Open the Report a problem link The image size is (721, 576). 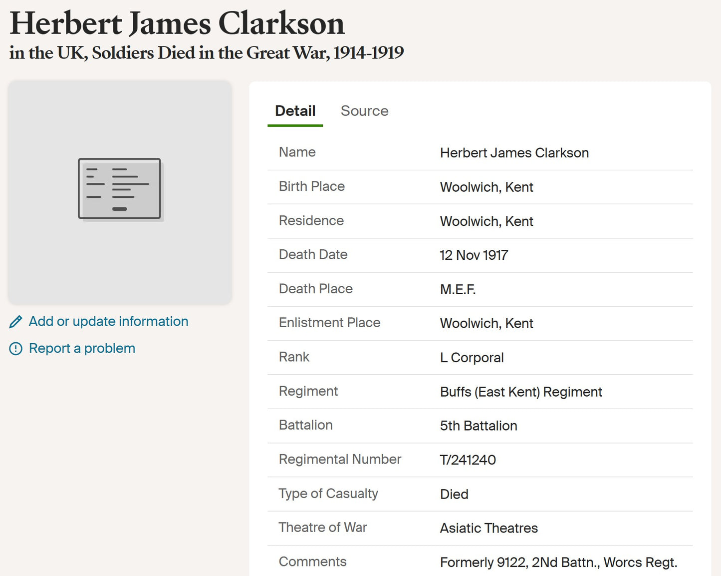(x=82, y=348)
